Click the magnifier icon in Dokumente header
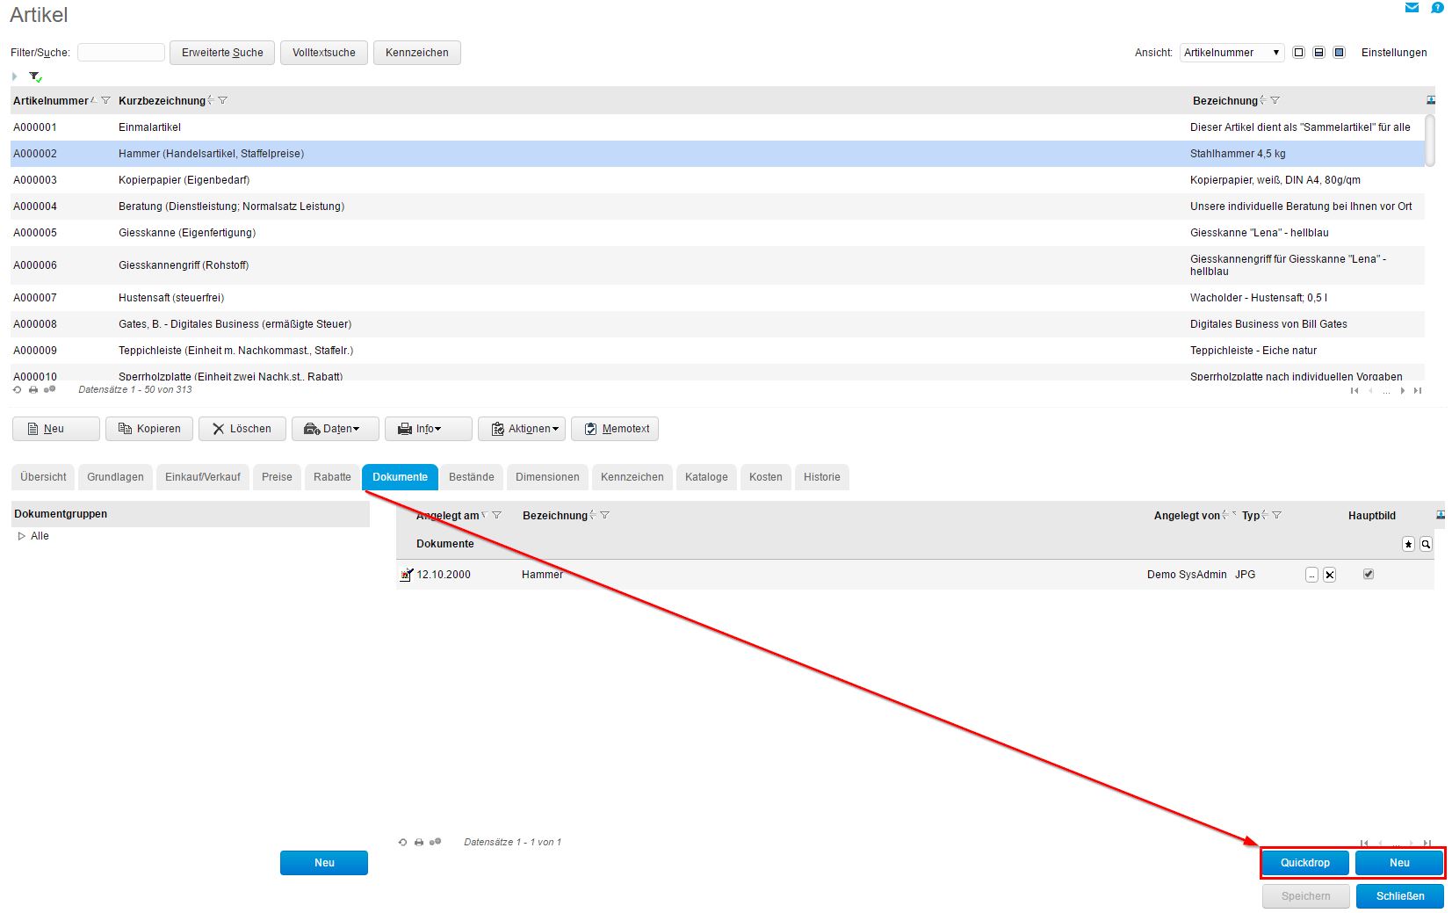Image resolution: width=1452 pixels, height=913 pixels. [x=1426, y=544]
